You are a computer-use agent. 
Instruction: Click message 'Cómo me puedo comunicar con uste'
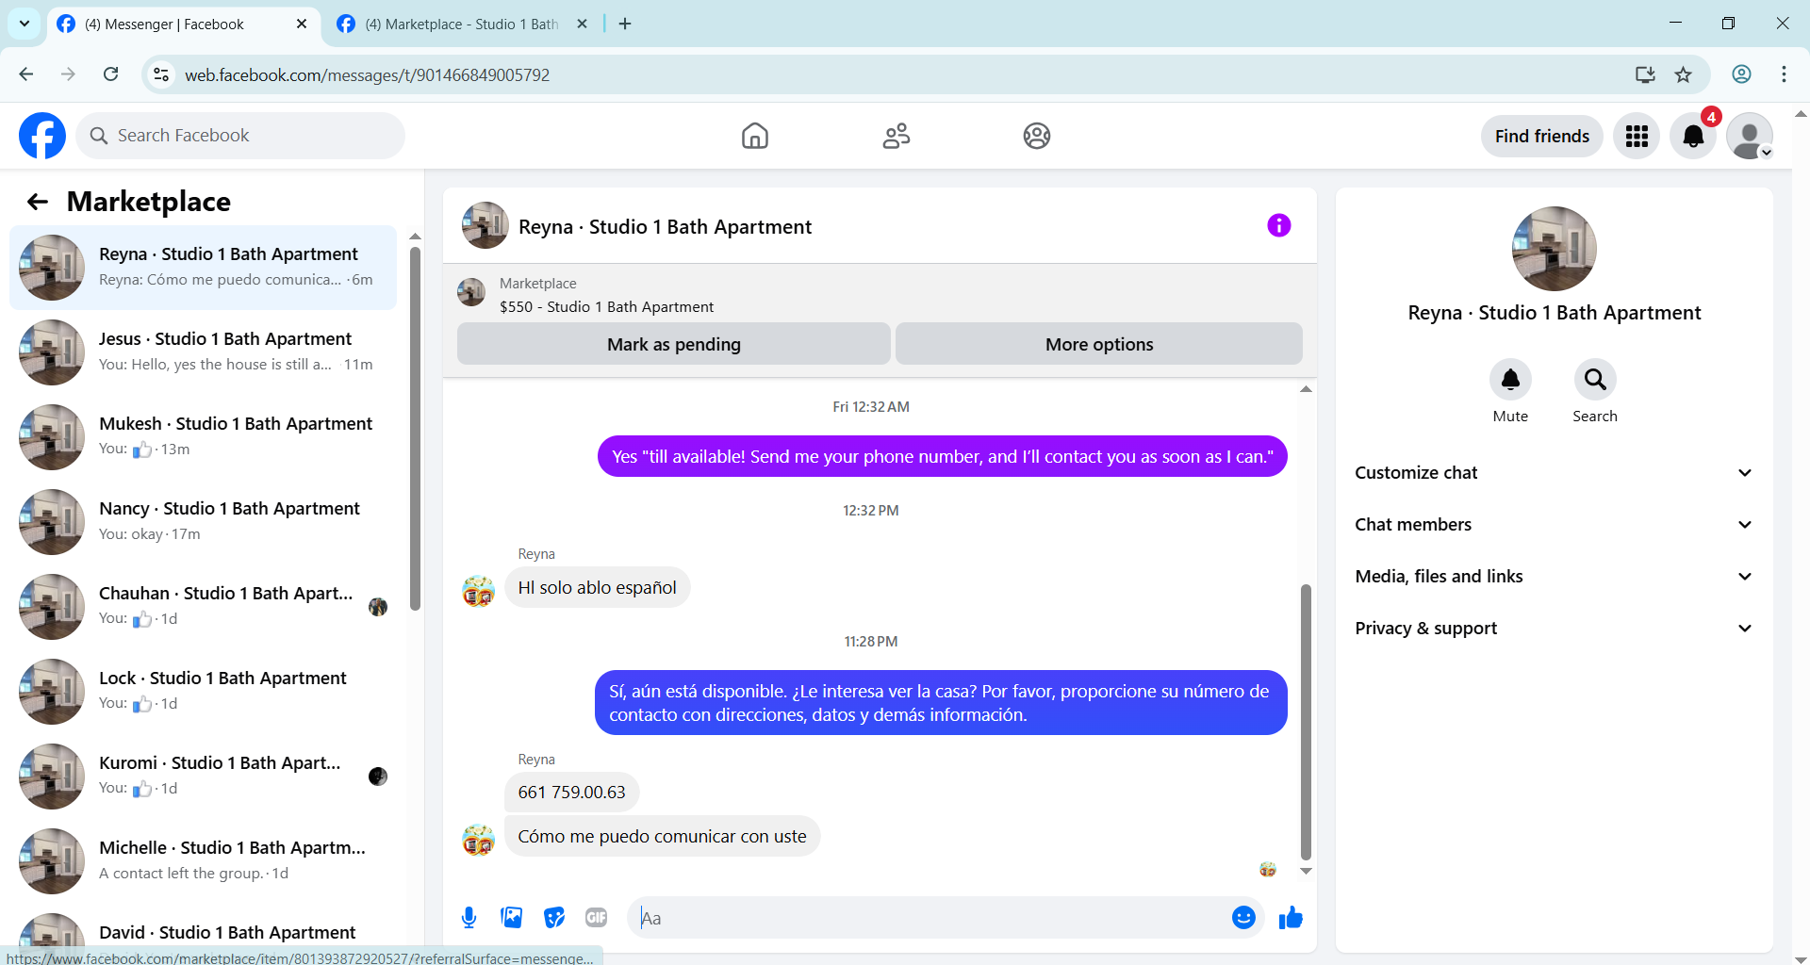pyautogui.click(x=662, y=836)
